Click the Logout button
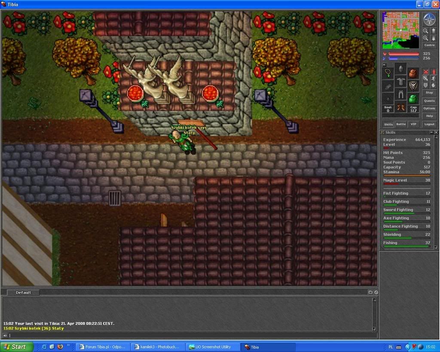 coord(429,124)
